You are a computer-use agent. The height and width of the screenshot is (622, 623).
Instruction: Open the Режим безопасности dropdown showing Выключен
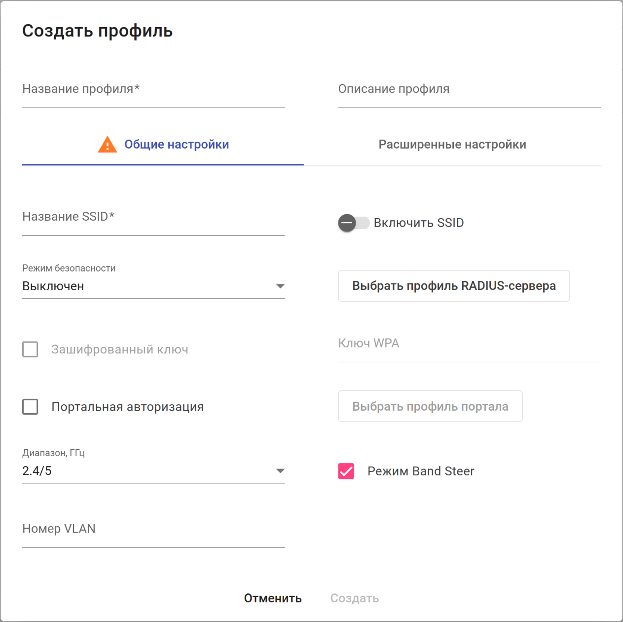tap(148, 286)
